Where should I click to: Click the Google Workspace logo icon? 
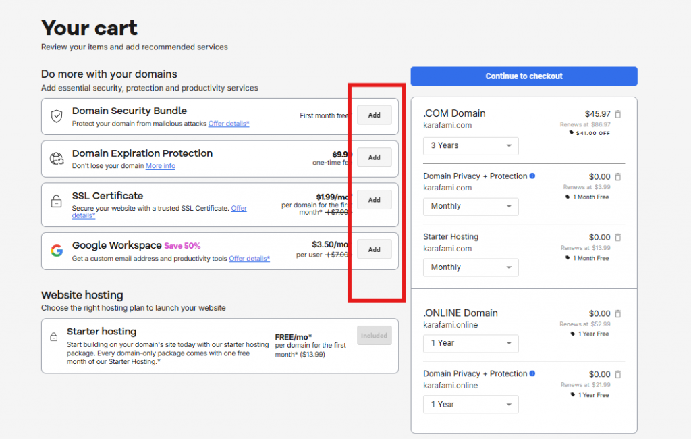tap(57, 251)
